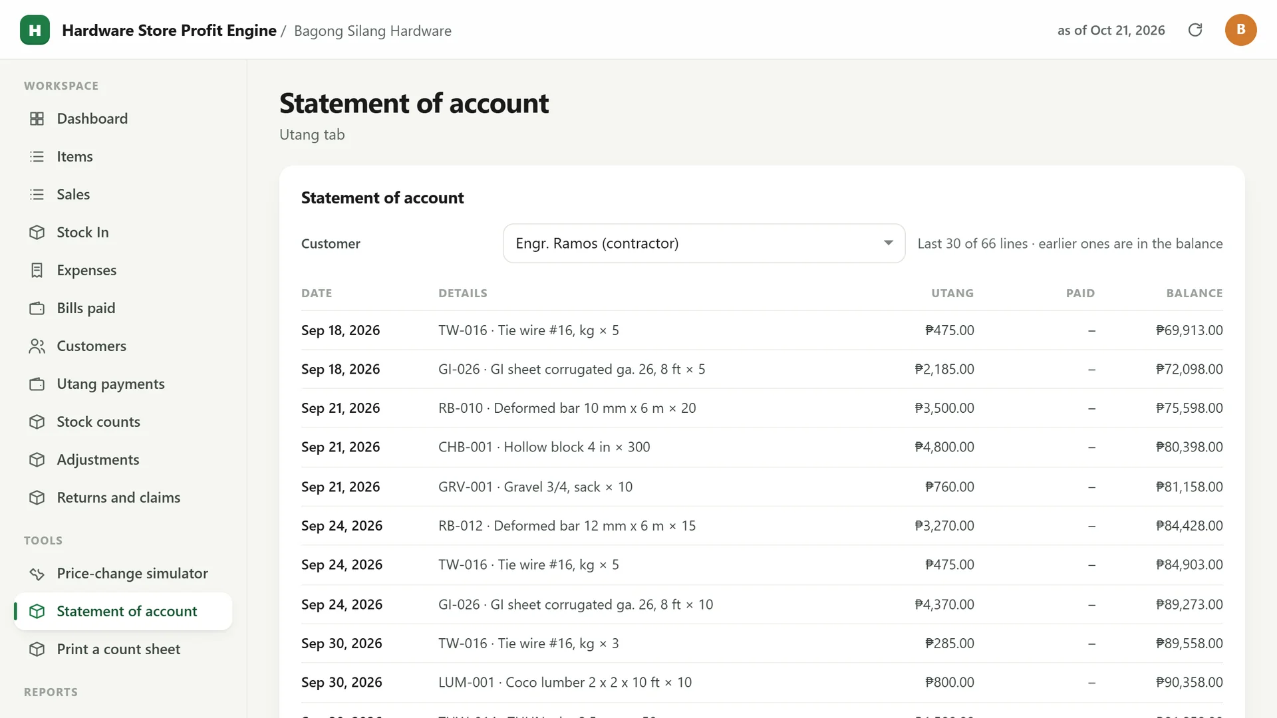The height and width of the screenshot is (718, 1277).
Task: Open the Customer dropdown Engr. Ramos
Action: point(704,243)
